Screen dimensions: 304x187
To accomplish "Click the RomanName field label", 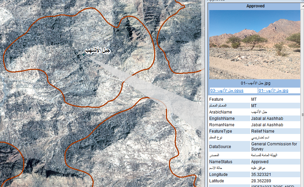I will tap(222, 125).
